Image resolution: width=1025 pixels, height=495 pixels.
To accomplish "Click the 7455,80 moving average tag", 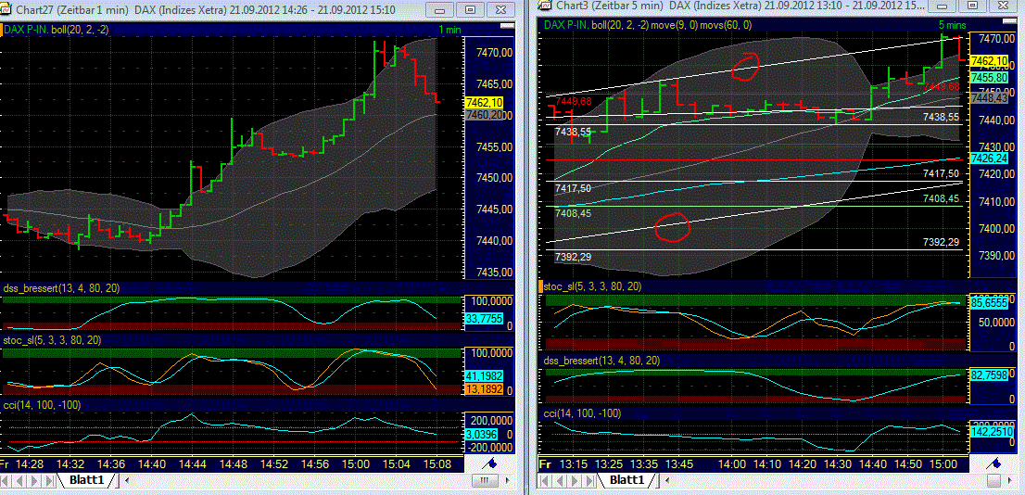I will [x=989, y=77].
